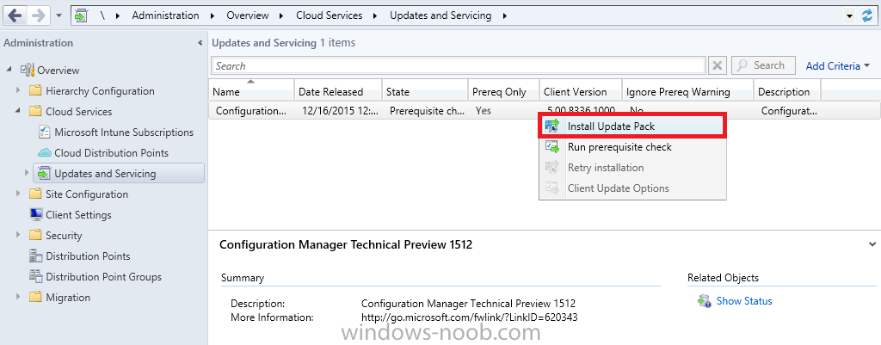This screenshot has height=345, width=881.
Task: Sort by Ignore Prereq Warning column header
Action: tap(687, 90)
